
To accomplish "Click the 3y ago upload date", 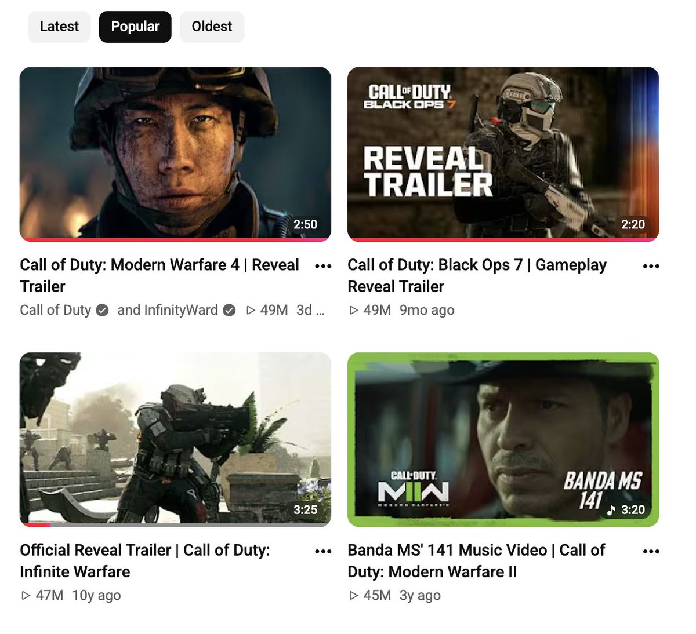I will [420, 595].
